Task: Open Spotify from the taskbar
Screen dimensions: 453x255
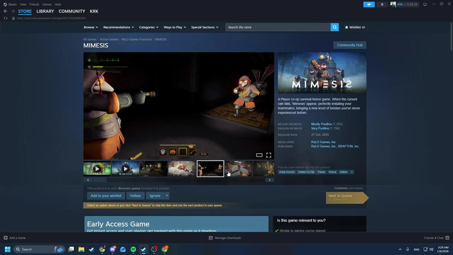Action: tap(133, 249)
